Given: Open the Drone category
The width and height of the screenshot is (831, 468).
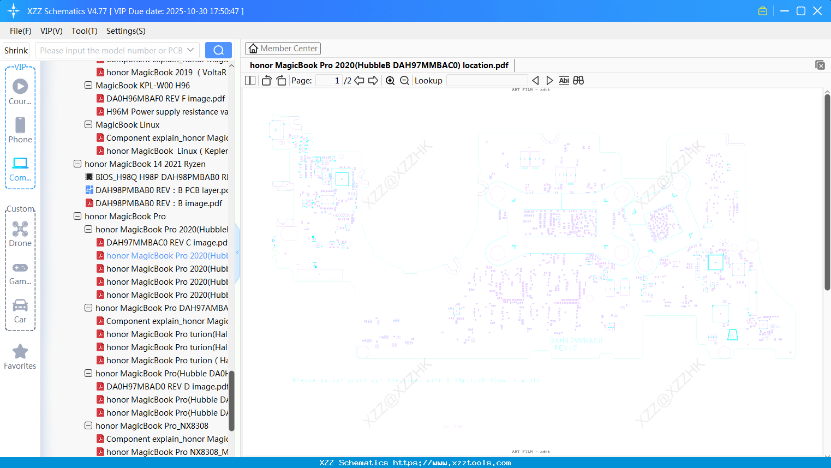Looking at the screenshot, I should 20,233.
